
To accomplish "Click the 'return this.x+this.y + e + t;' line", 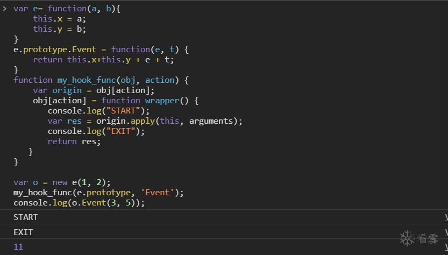I will (x=103, y=60).
